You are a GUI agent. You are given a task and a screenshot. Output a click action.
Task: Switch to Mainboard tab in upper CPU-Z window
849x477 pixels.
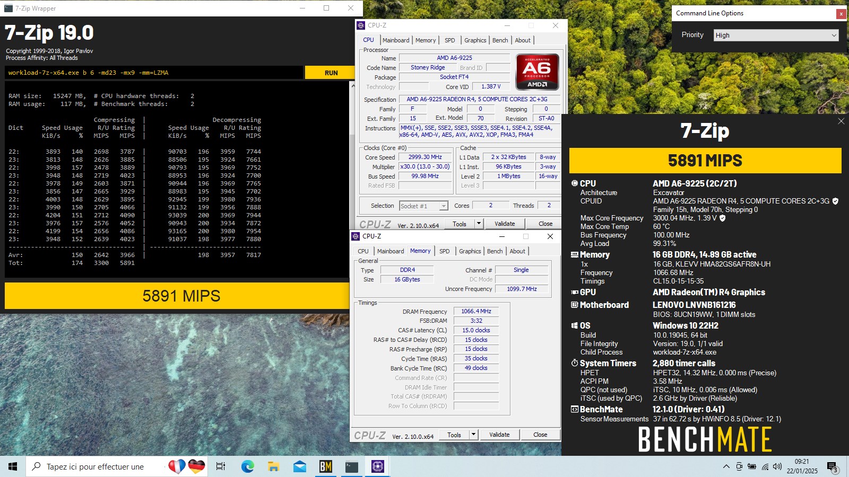click(x=396, y=40)
